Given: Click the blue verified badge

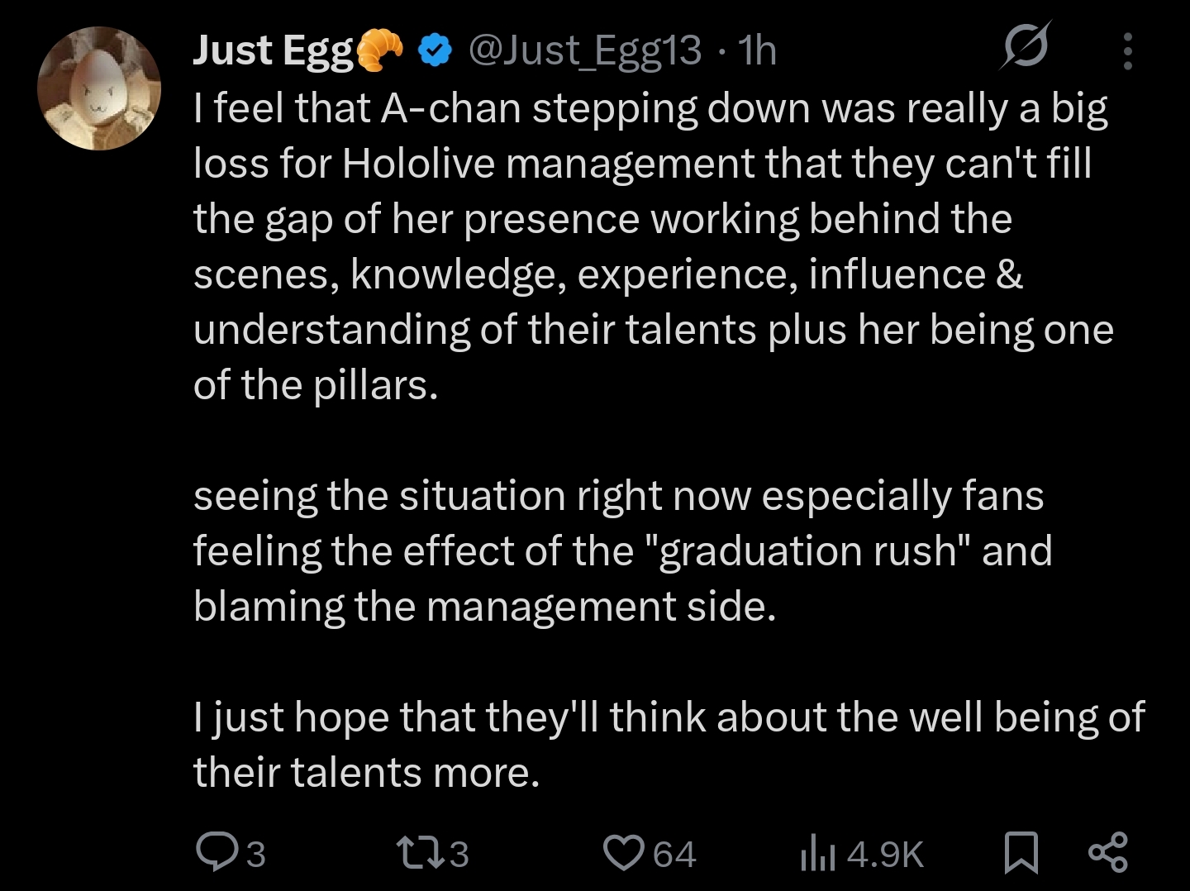Looking at the screenshot, I should tap(435, 51).
